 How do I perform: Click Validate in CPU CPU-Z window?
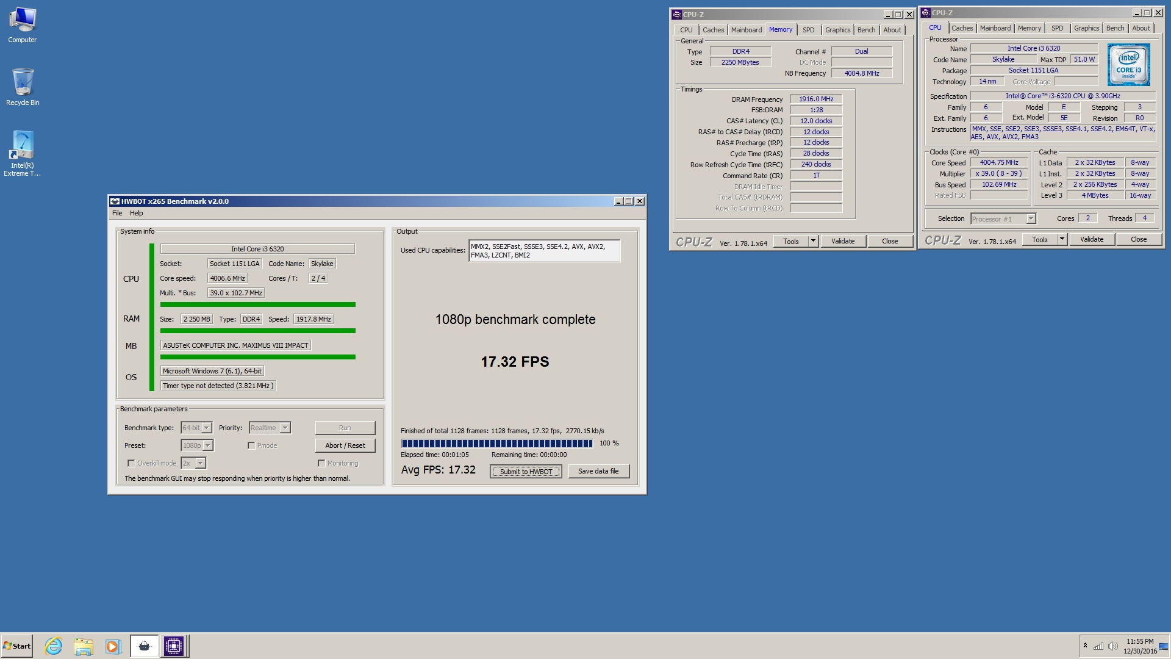click(1092, 239)
